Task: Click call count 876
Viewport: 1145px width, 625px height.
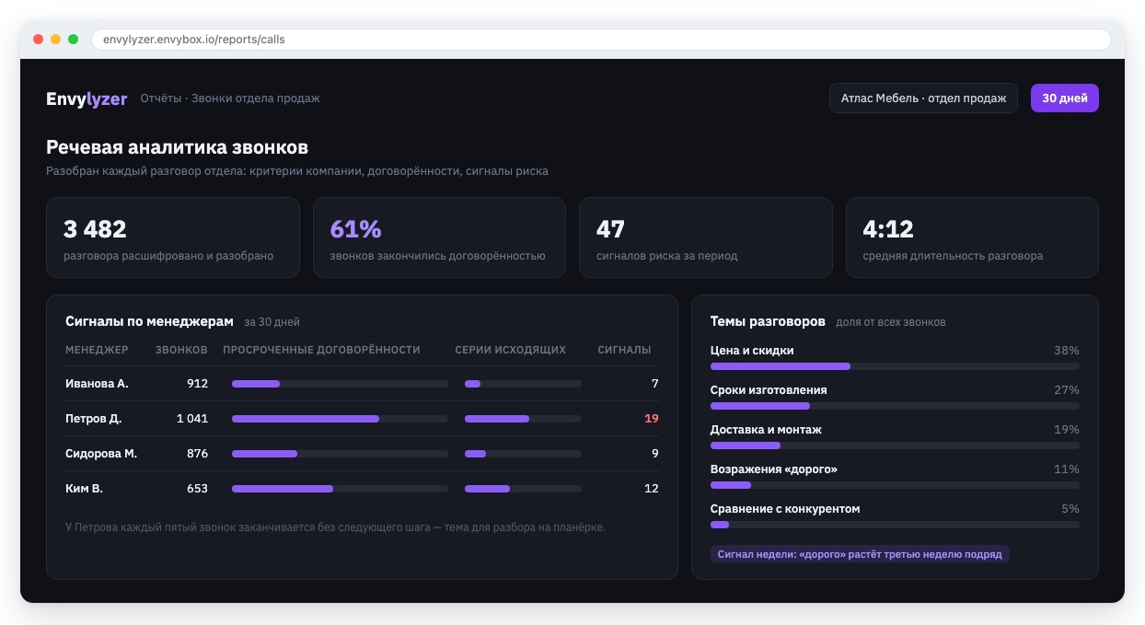Action: 197,454
